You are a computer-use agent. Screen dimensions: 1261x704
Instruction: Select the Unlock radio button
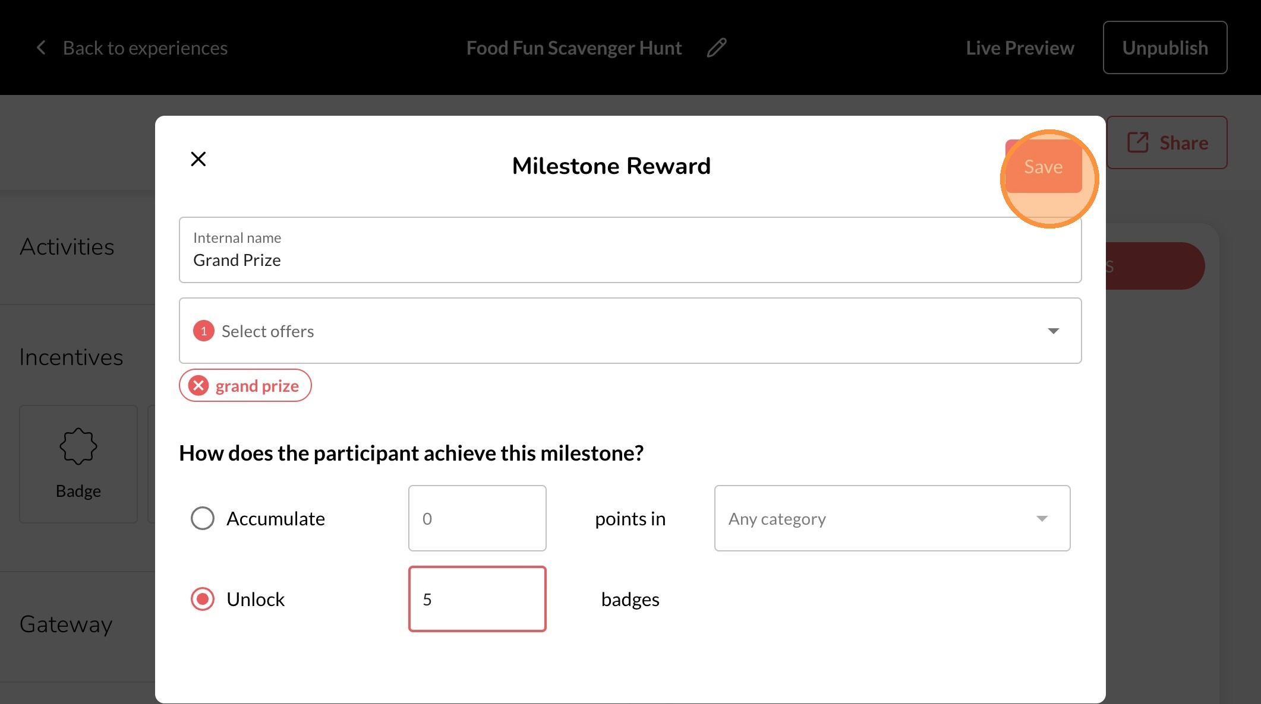pos(203,599)
